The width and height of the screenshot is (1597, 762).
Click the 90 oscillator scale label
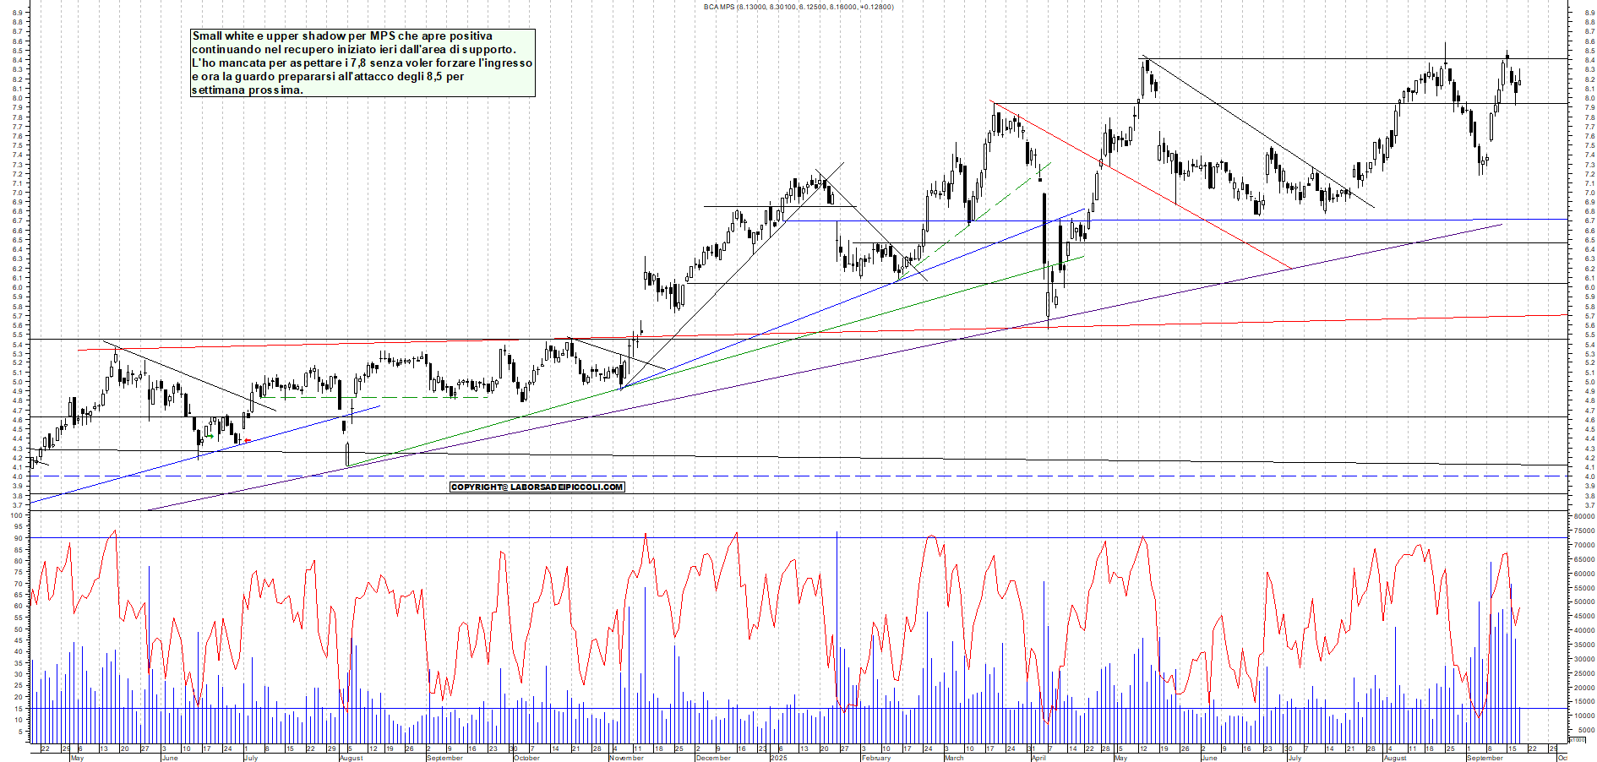pyautogui.click(x=18, y=538)
